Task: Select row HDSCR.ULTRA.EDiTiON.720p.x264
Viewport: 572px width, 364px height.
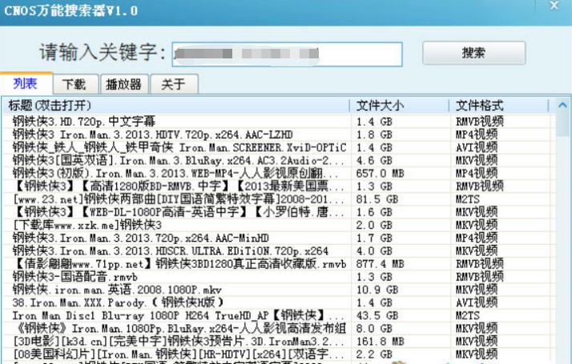Action: tap(279, 251)
